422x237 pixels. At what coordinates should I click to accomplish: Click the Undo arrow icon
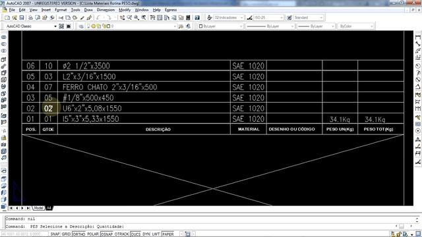click(x=98, y=18)
